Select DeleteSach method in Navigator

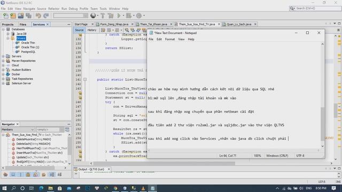[x=33, y=144]
